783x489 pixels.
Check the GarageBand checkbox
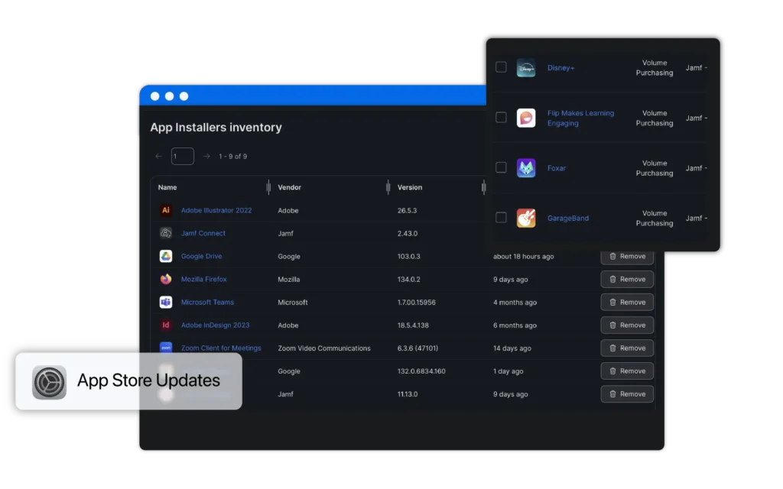click(501, 218)
